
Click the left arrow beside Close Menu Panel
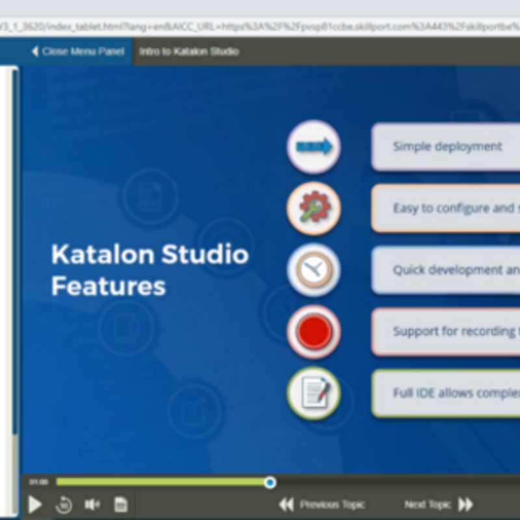click(35, 51)
